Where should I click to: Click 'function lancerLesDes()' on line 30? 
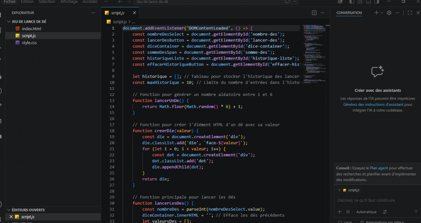tap(161, 203)
